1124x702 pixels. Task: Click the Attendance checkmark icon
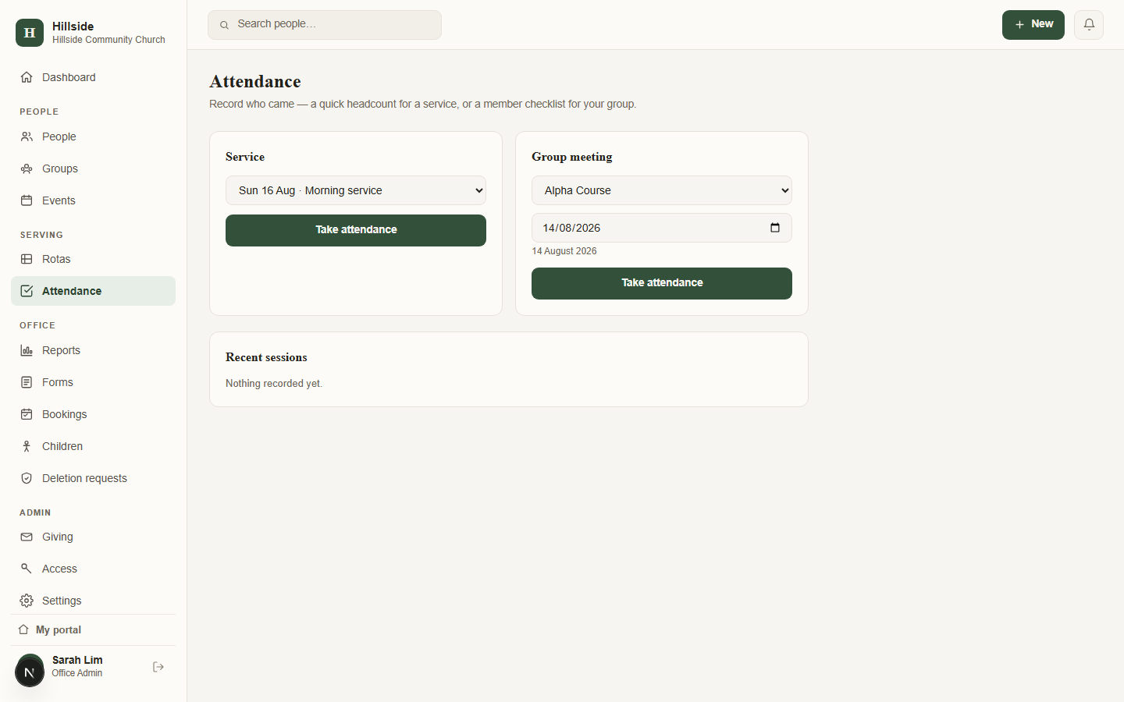coord(27,291)
